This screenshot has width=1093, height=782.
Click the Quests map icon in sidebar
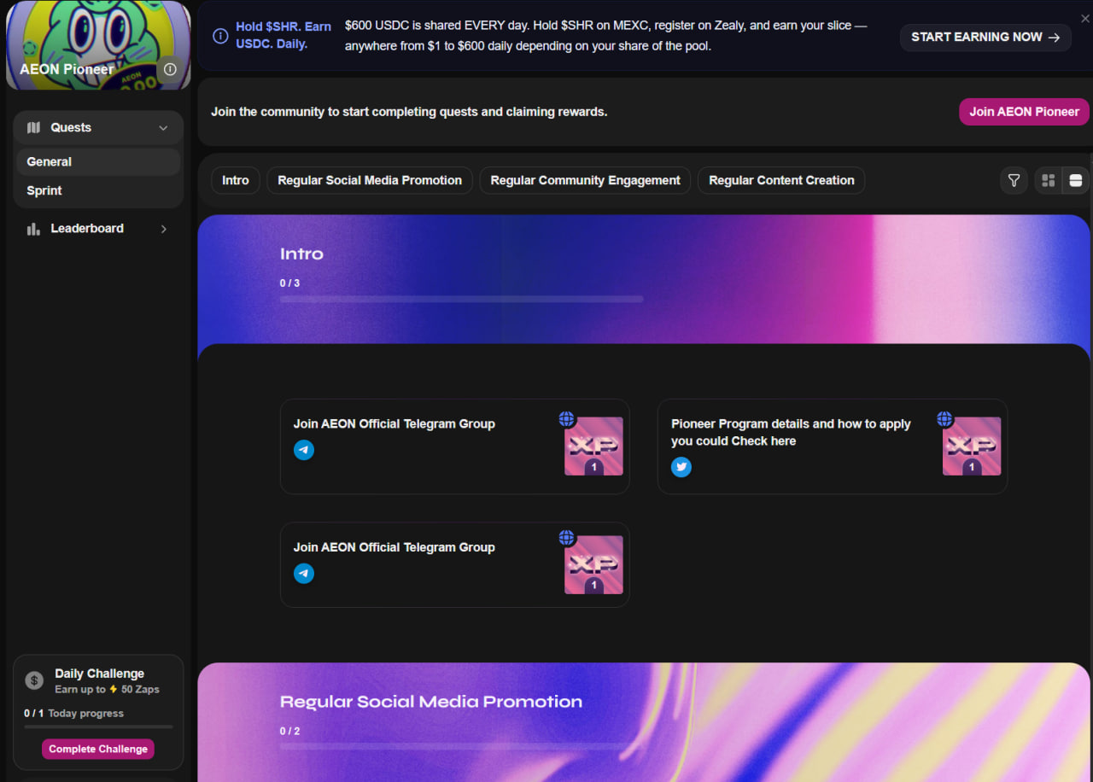point(34,128)
